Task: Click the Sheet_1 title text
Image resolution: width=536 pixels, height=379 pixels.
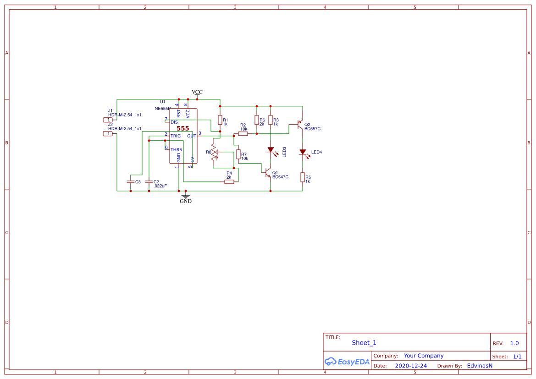Action: tap(364, 343)
